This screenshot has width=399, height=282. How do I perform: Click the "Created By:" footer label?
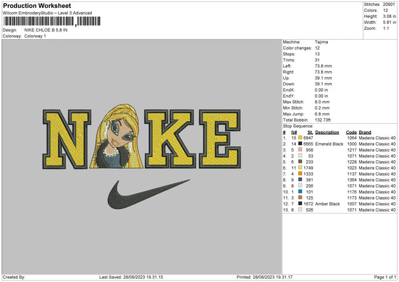click(14, 277)
